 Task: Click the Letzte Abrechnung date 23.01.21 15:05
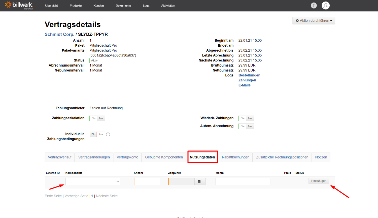[250, 55]
